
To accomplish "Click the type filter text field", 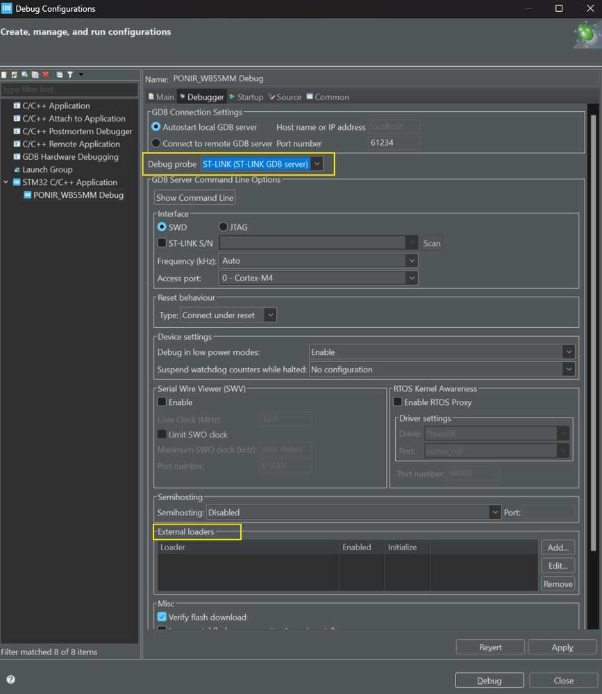I will [x=69, y=90].
